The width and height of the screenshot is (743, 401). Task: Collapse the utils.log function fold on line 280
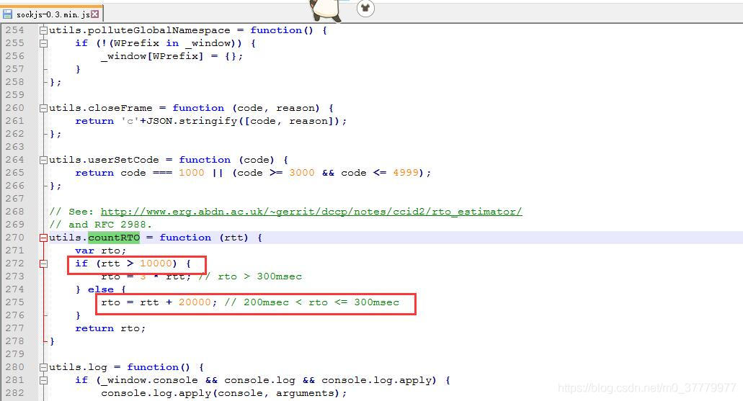pyautogui.click(x=43, y=367)
